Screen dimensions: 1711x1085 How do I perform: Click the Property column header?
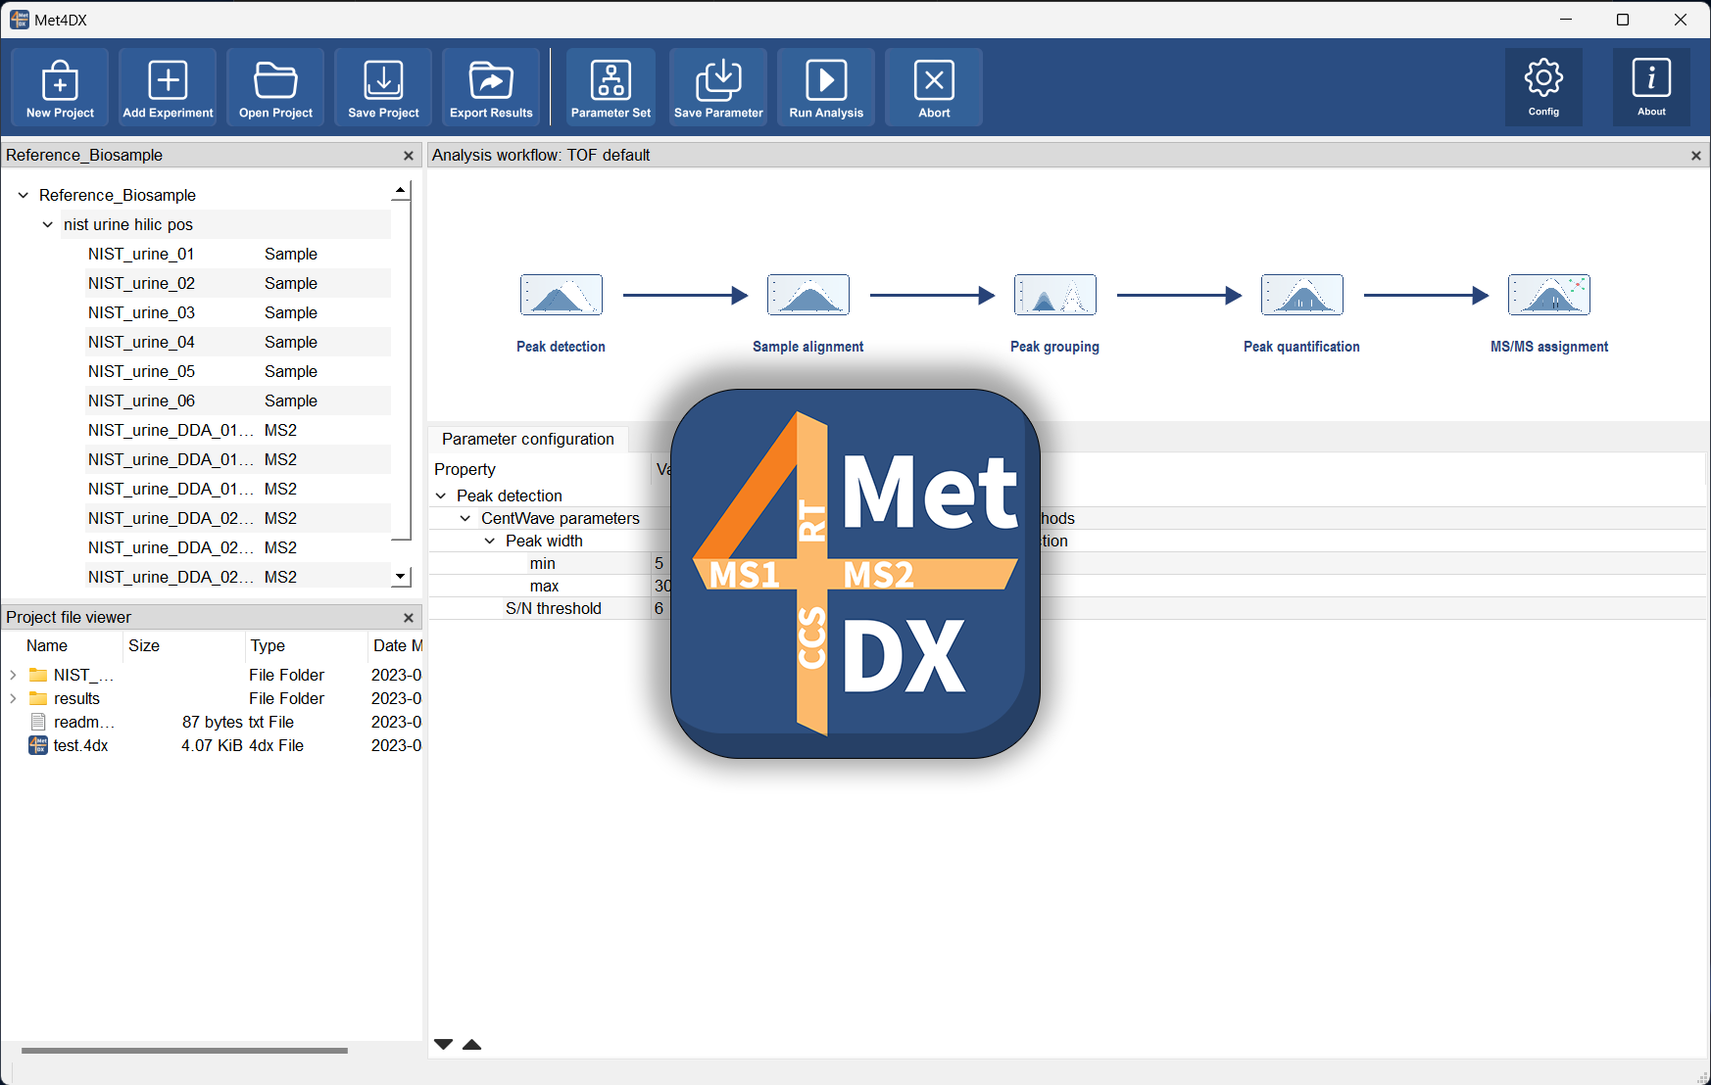(540, 469)
